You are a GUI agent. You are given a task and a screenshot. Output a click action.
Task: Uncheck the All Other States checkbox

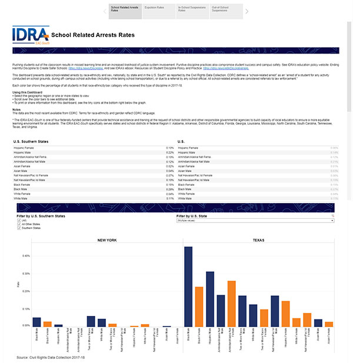19,224
